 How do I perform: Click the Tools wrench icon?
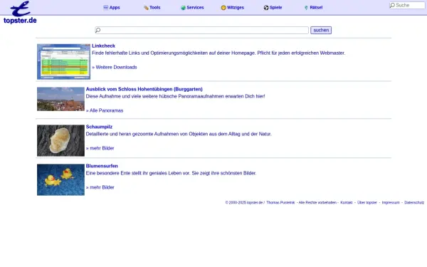pyautogui.click(x=146, y=8)
